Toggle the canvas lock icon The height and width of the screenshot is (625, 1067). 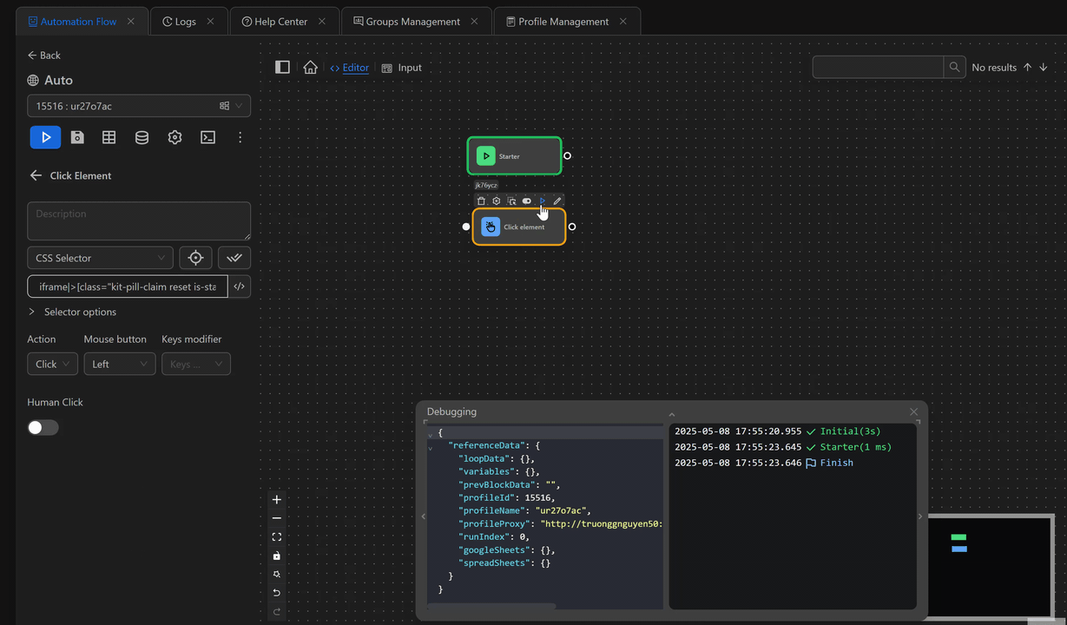(x=277, y=556)
